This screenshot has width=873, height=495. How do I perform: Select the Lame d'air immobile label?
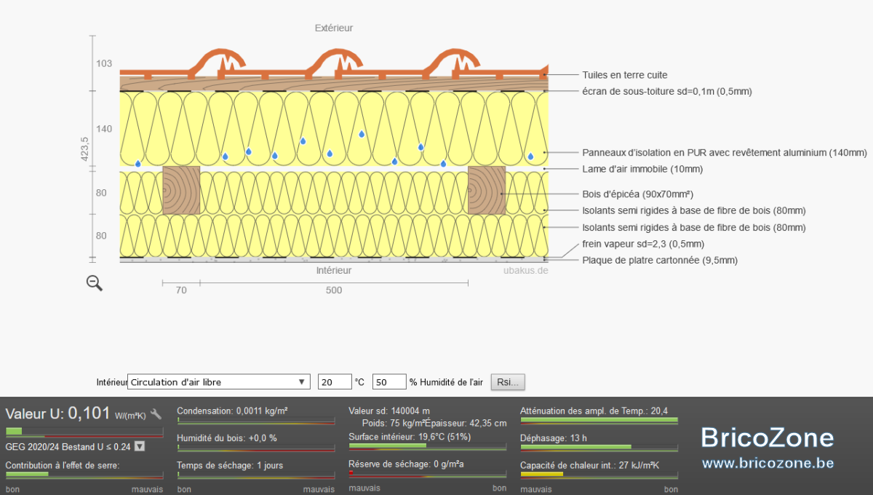point(642,169)
